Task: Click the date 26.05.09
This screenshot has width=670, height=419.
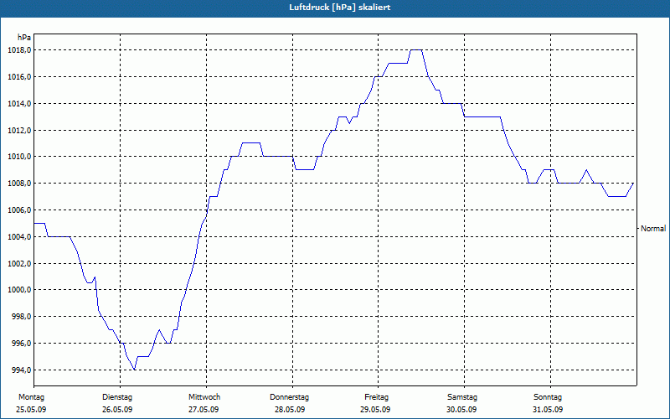Action: coord(117,410)
